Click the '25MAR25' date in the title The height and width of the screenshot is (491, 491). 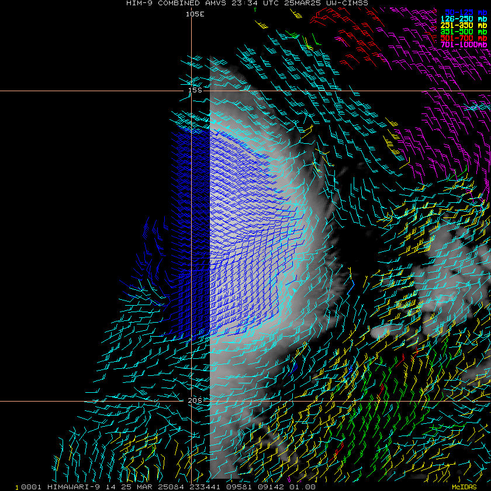[x=303, y=3]
